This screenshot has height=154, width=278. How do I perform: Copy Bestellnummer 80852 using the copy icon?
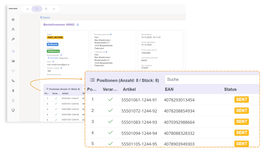point(77,24)
